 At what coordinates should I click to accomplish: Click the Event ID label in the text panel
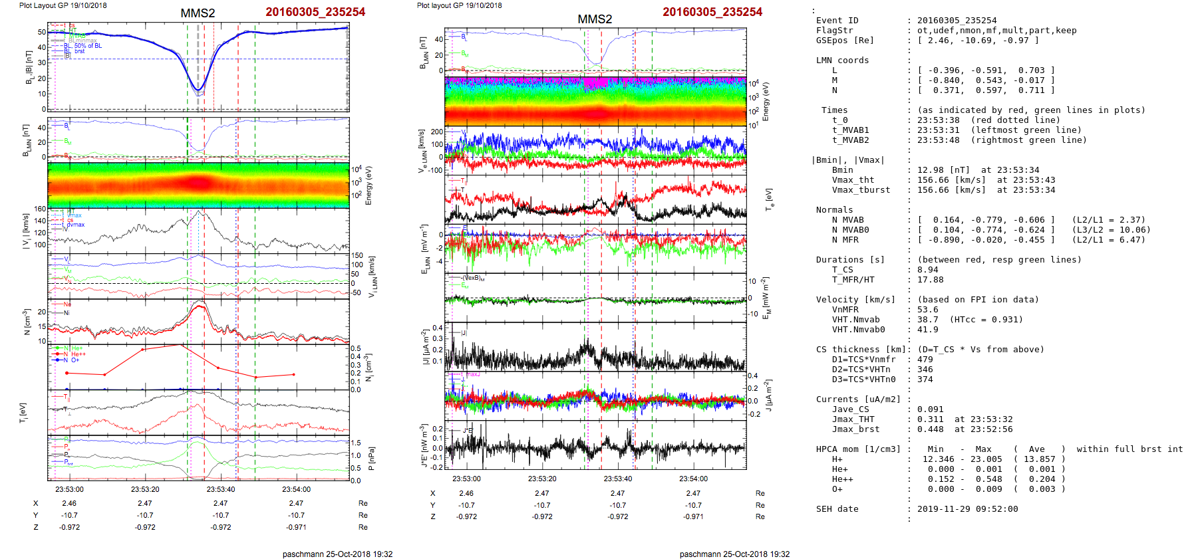point(837,21)
